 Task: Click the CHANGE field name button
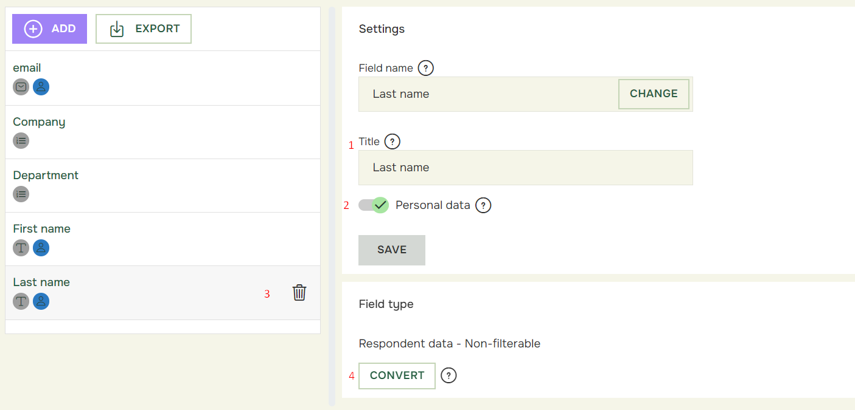[654, 94]
